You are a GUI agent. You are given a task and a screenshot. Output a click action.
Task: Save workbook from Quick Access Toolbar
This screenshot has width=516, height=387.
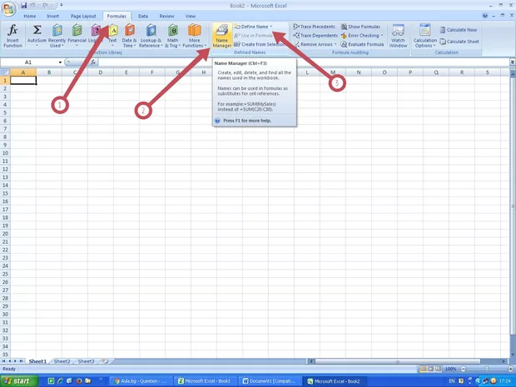tap(23, 5)
